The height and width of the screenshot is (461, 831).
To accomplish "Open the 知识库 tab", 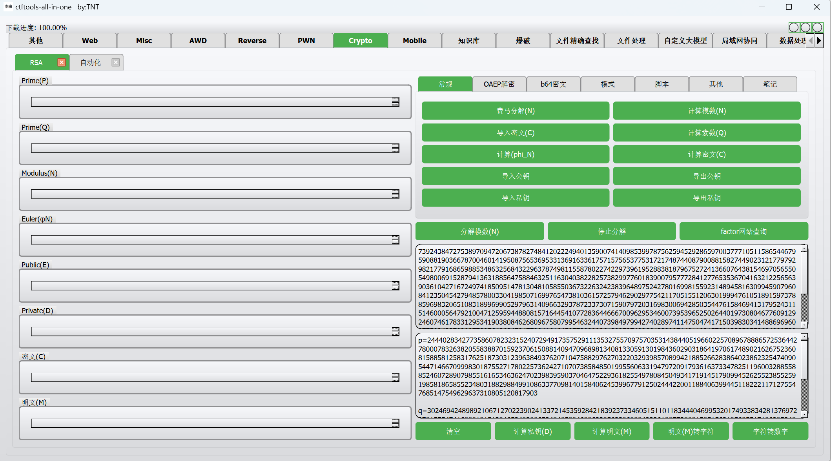I will tap(469, 41).
